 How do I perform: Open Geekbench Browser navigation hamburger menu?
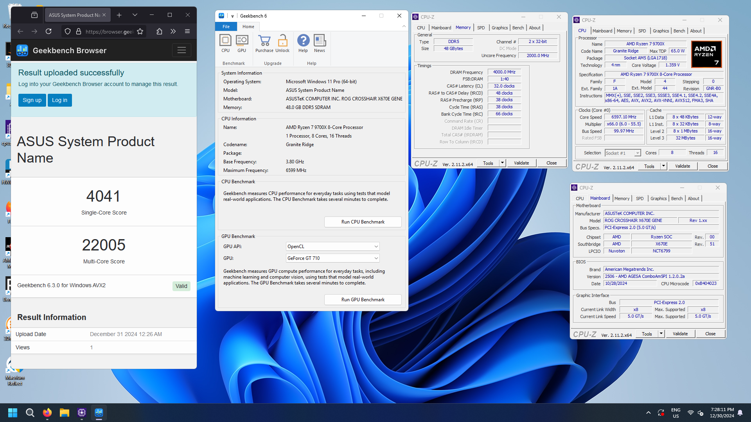pyautogui.click(x=181, y=50)
